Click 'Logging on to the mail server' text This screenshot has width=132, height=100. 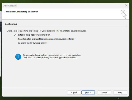[x=32, y=43]
